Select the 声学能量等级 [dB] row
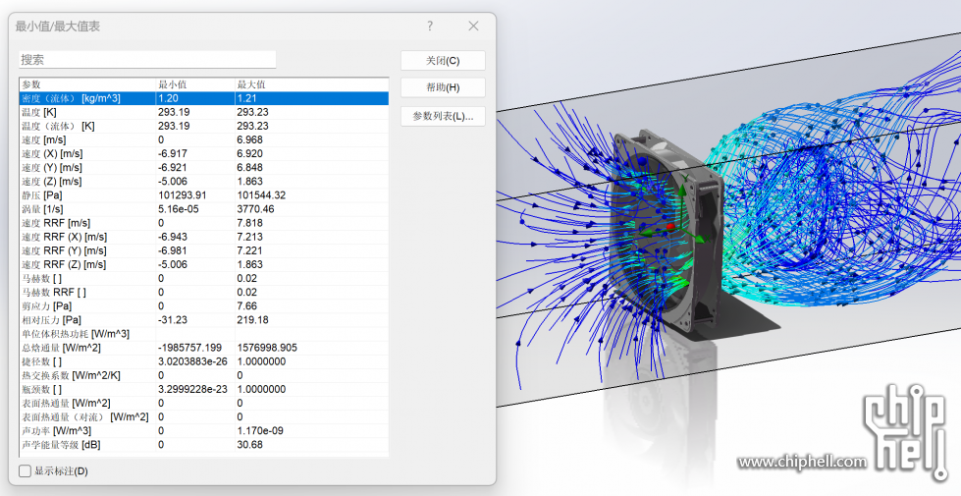 point(204,445)
